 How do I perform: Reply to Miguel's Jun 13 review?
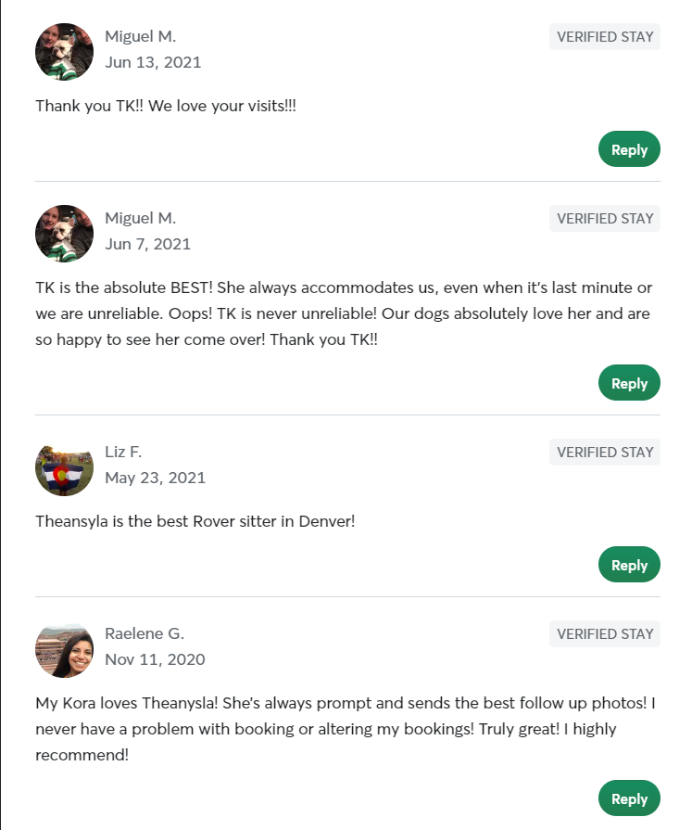pos(629,148)
